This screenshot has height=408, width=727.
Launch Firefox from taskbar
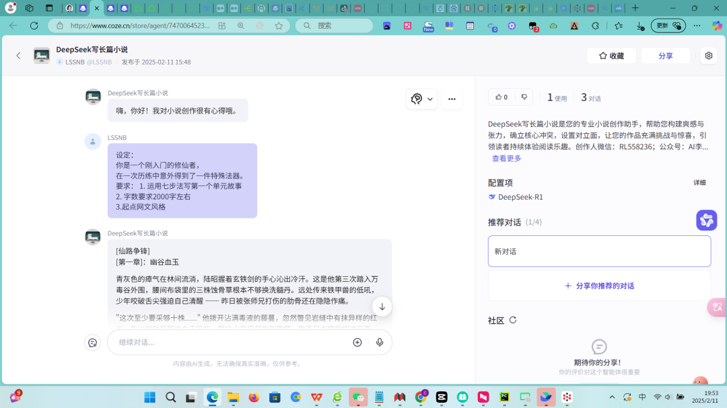coord(254,397)
